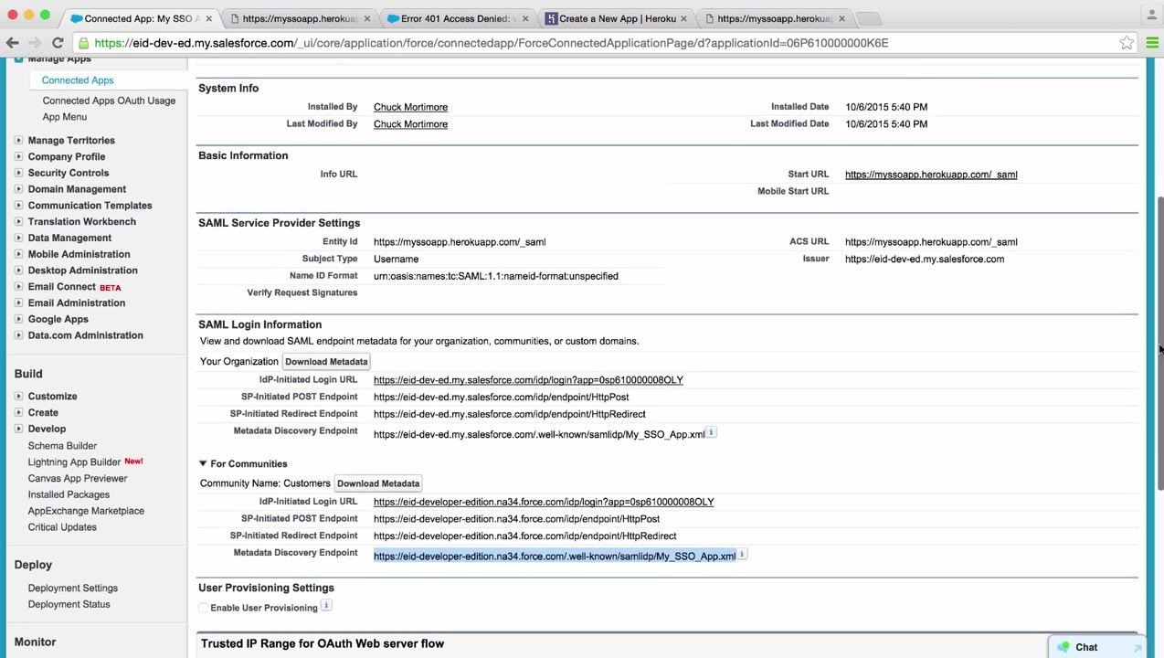Close the Create a New App Heroku tab

[x=683, y=18]
